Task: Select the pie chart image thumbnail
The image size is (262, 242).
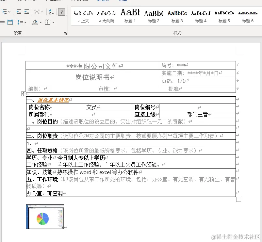Action: point(45,217)
